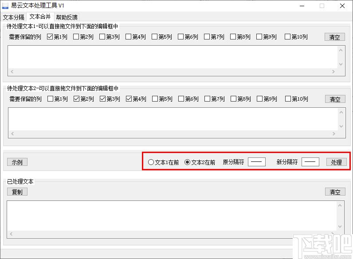Click text 1 box scroll up arrow

click(x=341, y=50)
